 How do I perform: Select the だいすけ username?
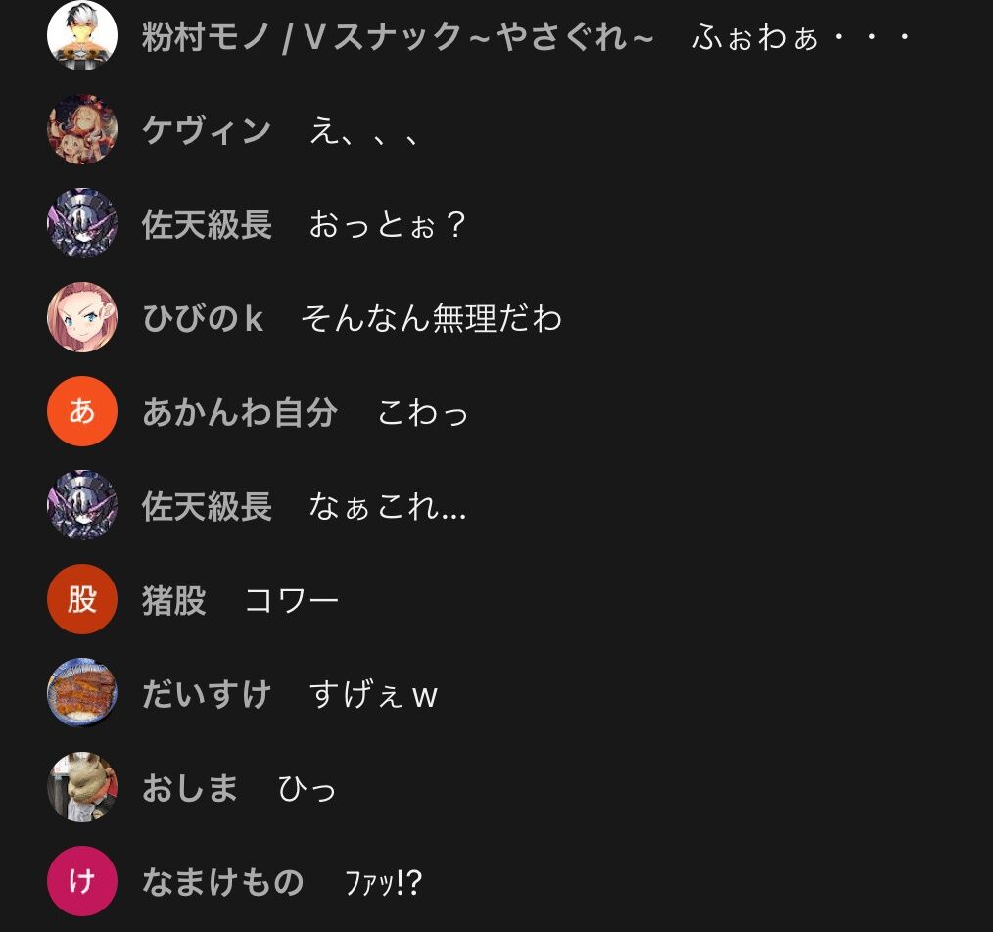click(x=207, y=694)
